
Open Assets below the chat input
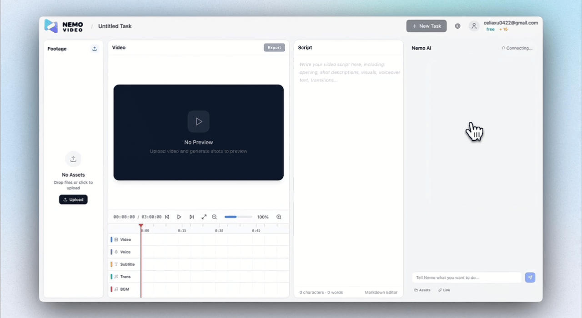[422, 290]
